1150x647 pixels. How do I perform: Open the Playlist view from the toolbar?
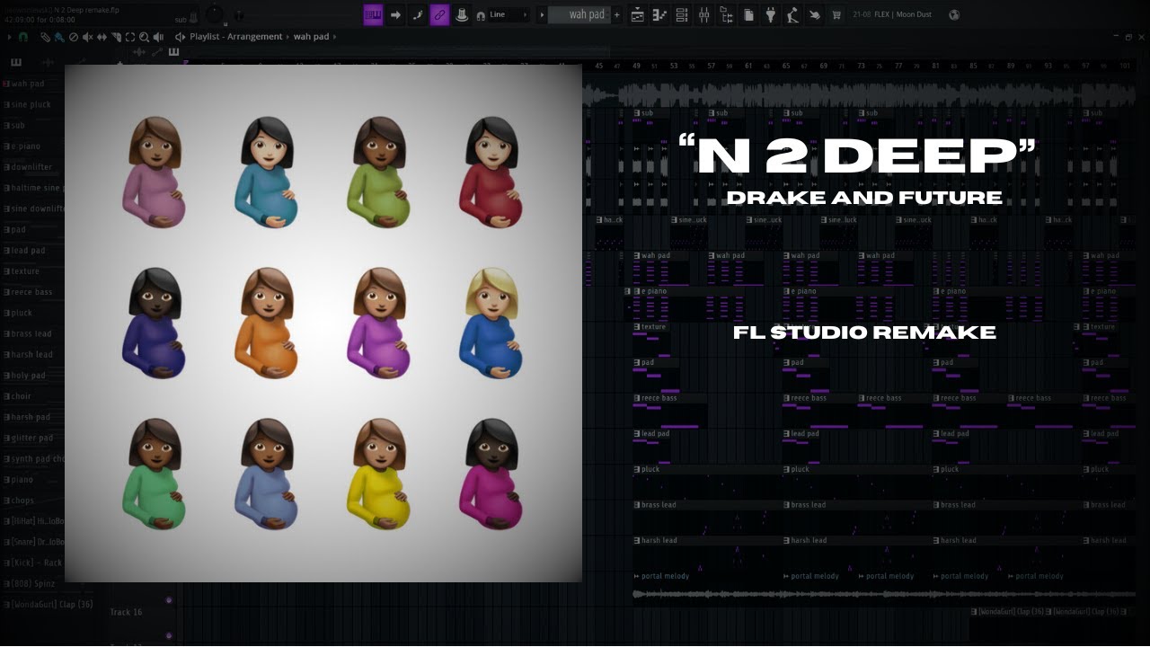638,14
